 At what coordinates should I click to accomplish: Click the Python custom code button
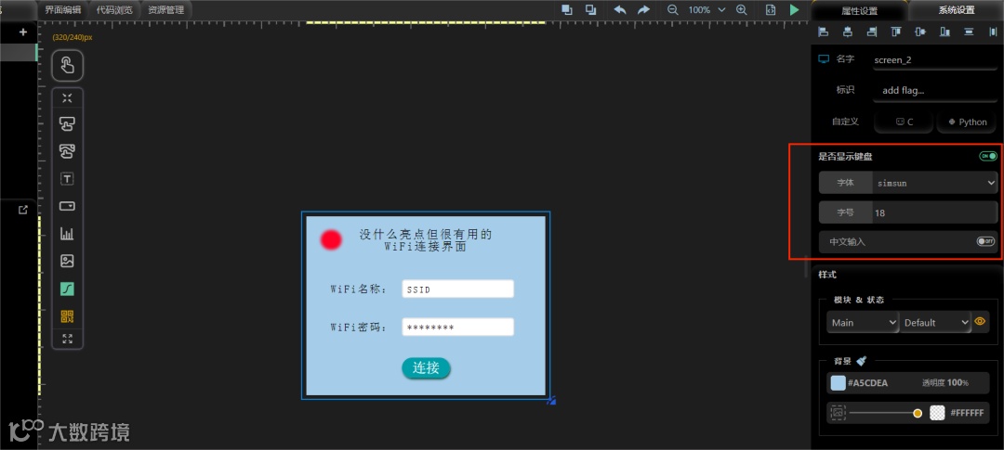967,122
